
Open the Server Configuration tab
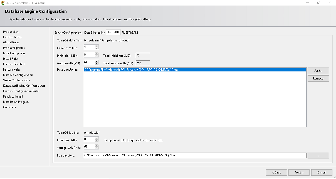68,33
